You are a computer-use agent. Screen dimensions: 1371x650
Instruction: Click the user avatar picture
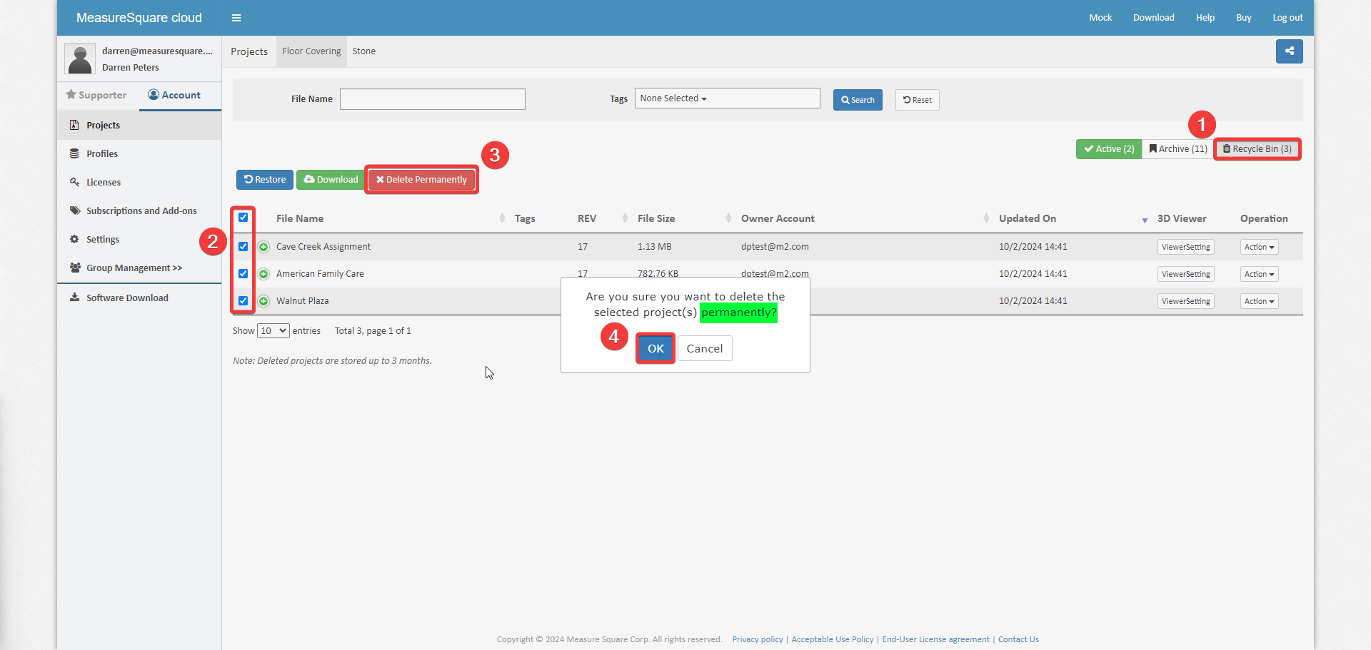pos(80,59)
